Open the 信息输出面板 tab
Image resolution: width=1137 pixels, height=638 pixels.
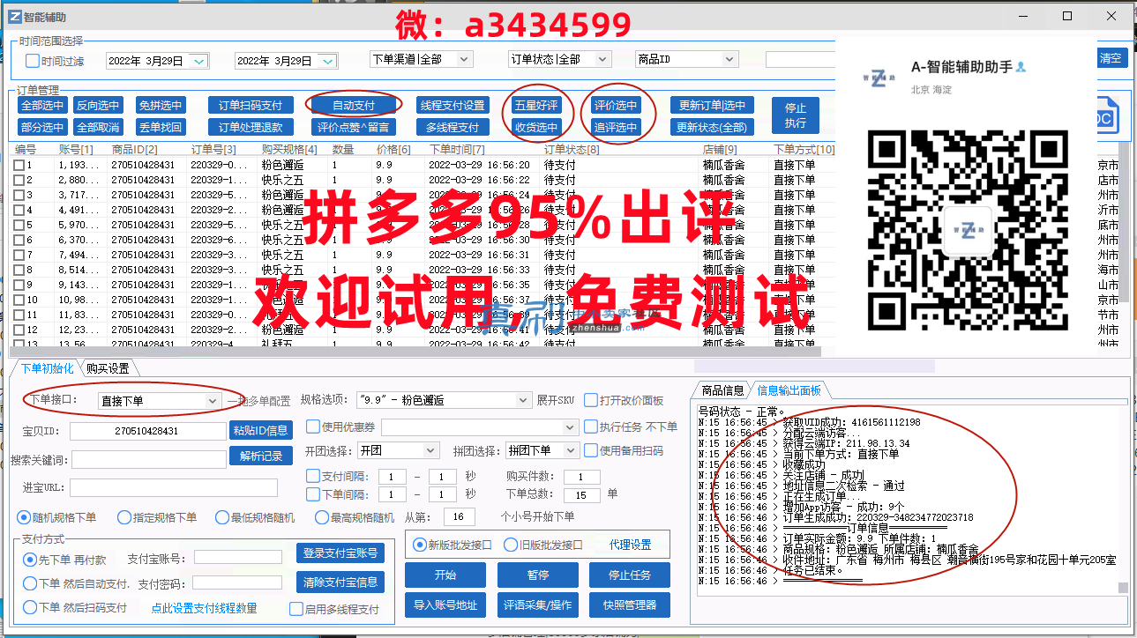pos(789,390)
